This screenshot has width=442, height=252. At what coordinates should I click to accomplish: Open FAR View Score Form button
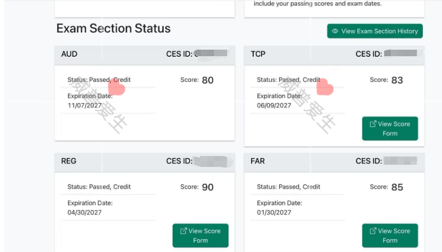(x=390, y=236)
